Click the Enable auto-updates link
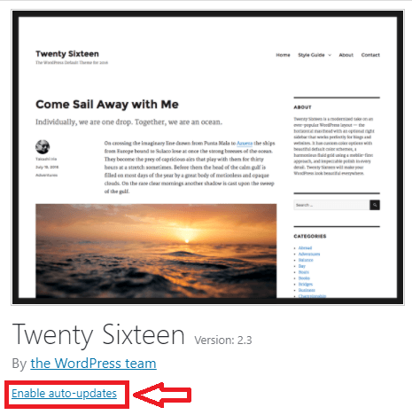This screenshot has height=415, width=412. (x=64, y=394)
